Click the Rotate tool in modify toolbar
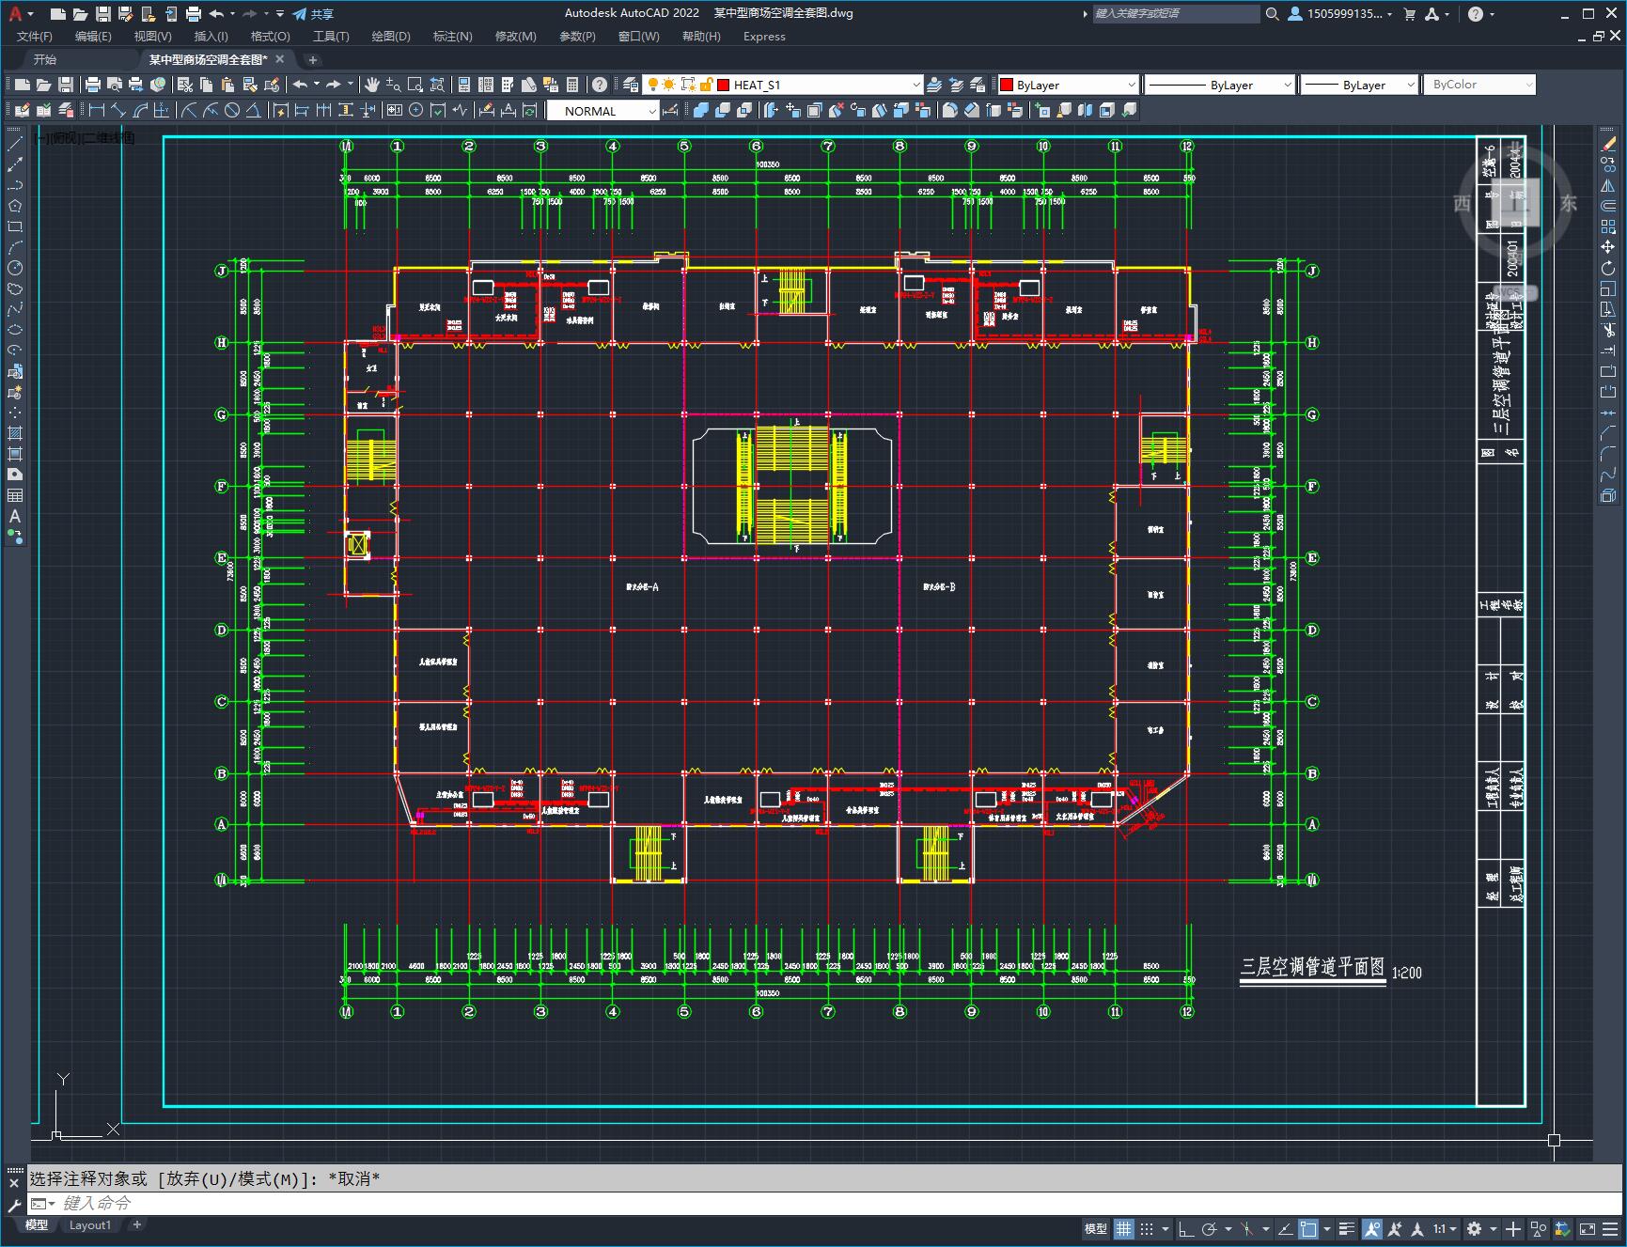The width and height of the screenshot is (1627, 1247). click(1608, 269)
